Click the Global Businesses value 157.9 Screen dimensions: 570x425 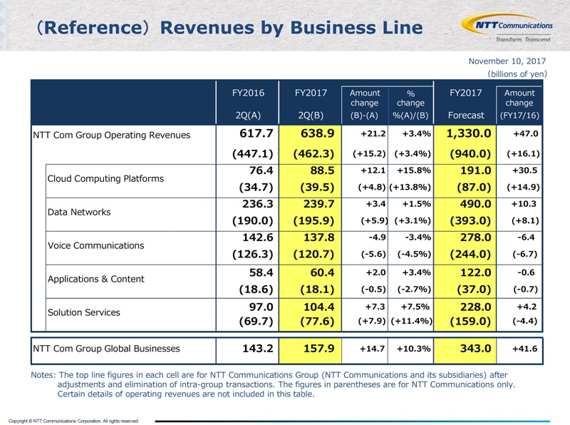tap(318, 349)
